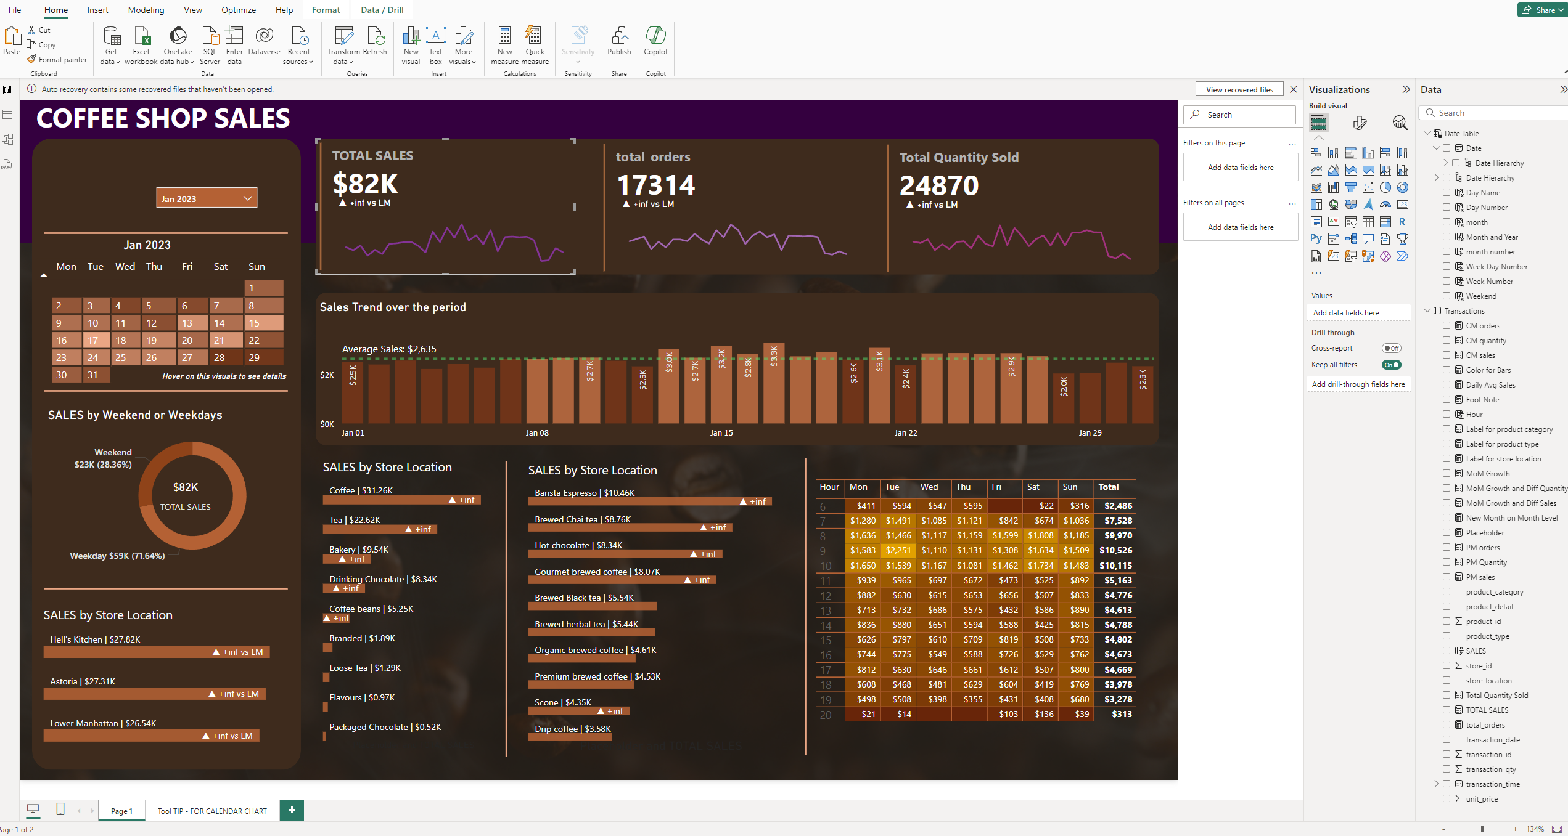Select the Matrix visual icon
The width and height of the screenshot is (1568, 836).
[x=1385, y=222]
